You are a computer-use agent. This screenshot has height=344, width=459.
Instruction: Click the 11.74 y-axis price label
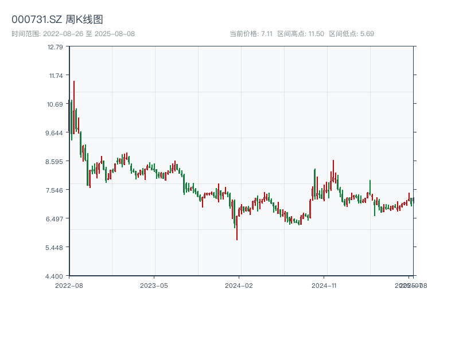(55, 75)
